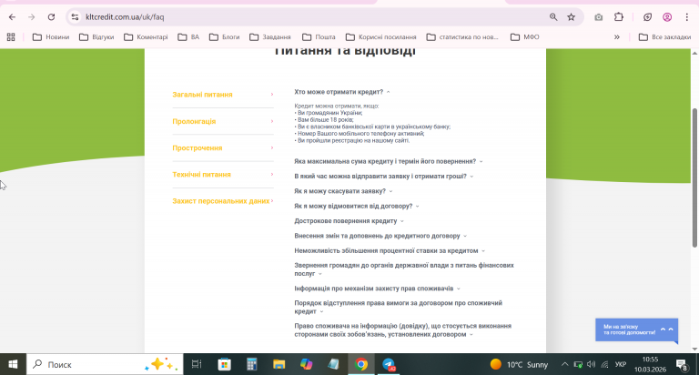The width and height of the screenshot is (699, 375).
Task: Open the Extensions puzzle icon
Action: click(x=619, y=17)
